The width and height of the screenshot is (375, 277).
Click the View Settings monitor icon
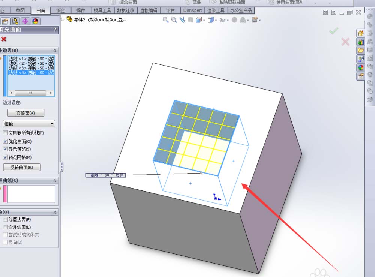click(x=255, y=20)
